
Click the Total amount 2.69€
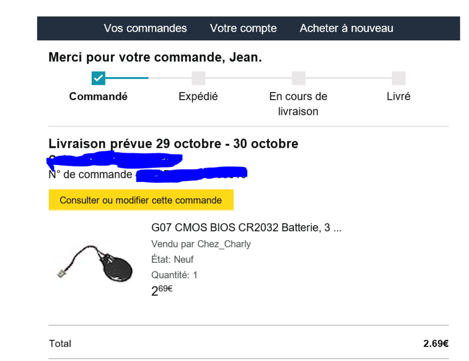click(x=436, y=344)
